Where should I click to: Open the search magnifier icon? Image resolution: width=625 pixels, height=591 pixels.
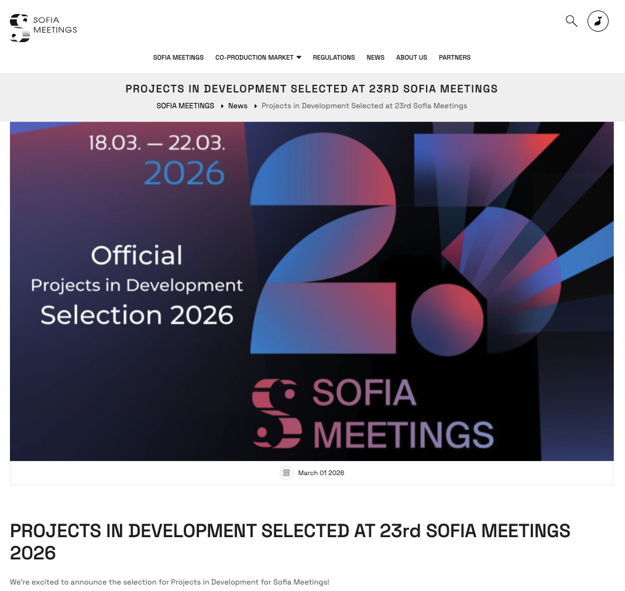pos(571,21)
